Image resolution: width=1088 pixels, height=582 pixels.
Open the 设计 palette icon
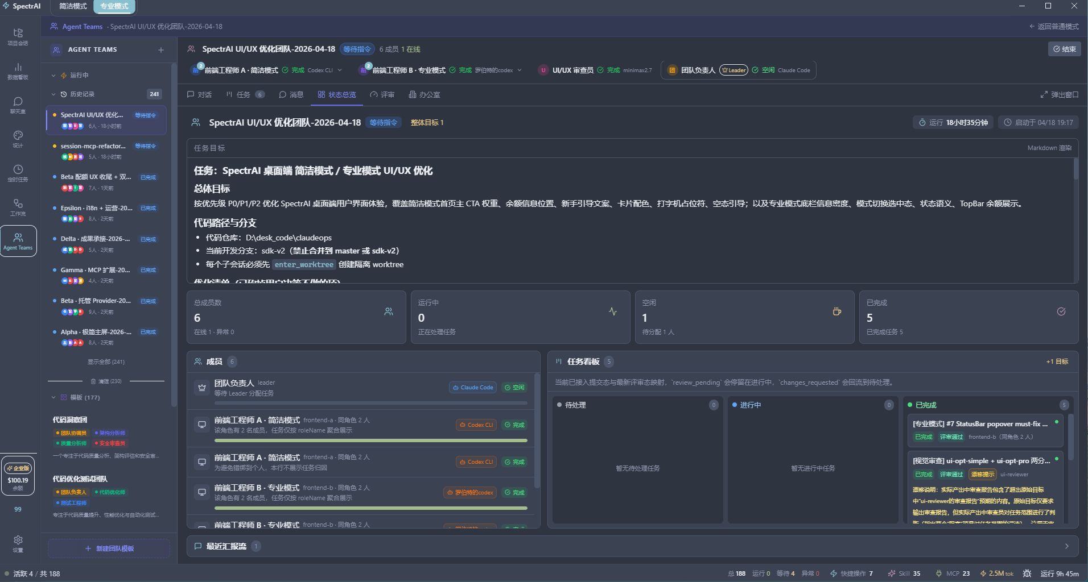pos(18,139)
